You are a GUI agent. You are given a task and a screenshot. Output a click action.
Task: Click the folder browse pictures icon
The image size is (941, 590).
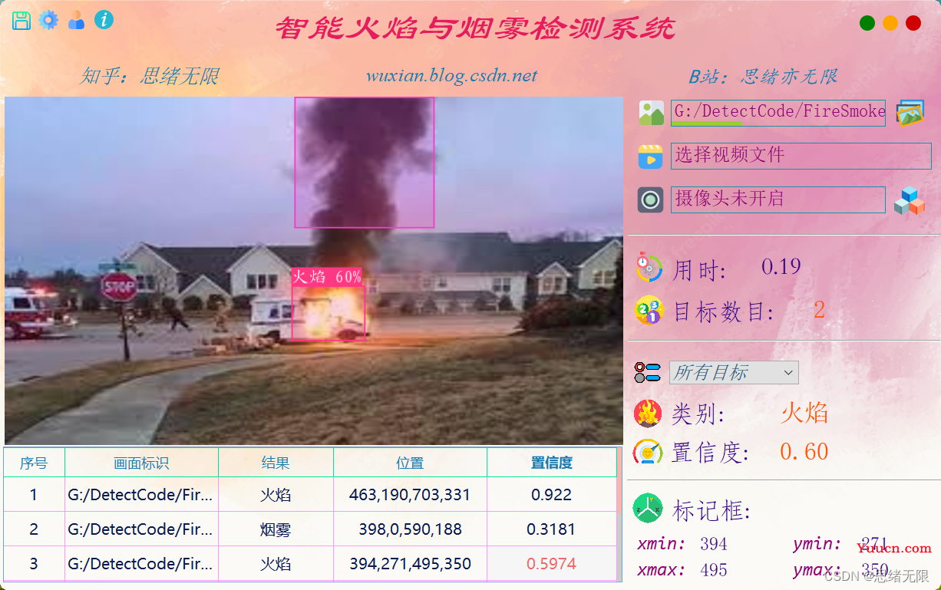coord(910,114)
